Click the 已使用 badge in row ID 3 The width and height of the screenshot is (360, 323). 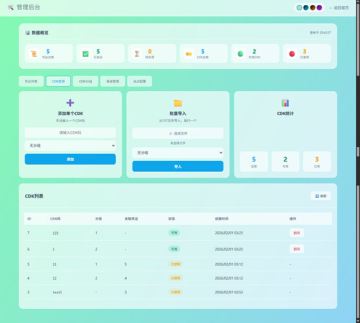(176, 292)
